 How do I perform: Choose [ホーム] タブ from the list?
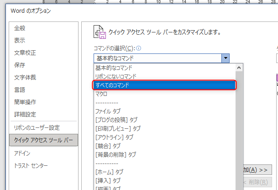164,172
